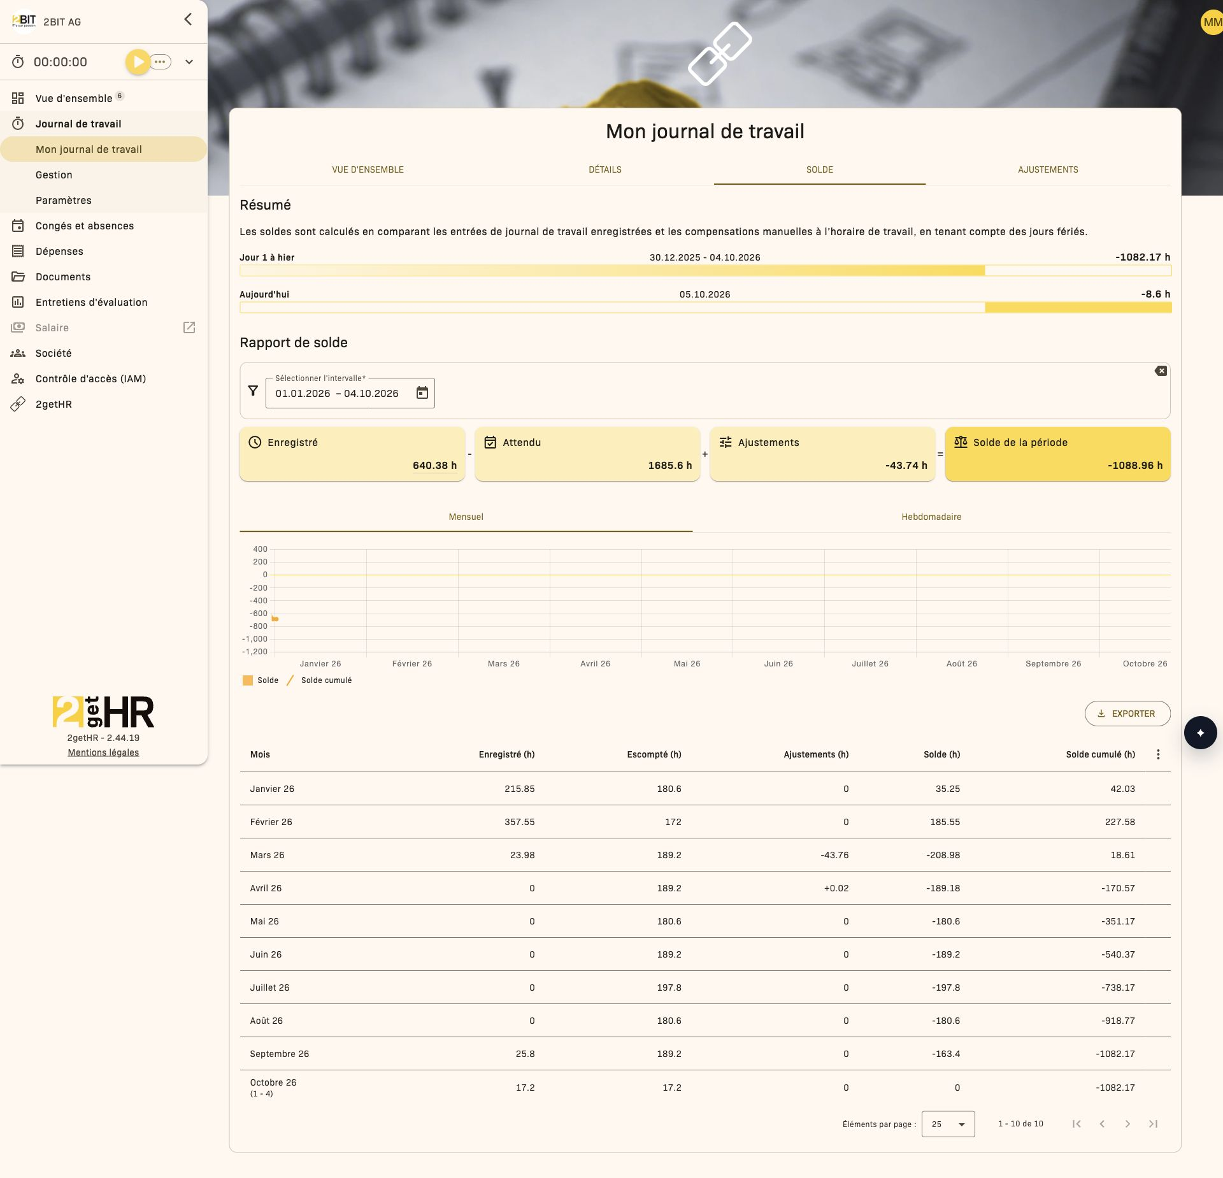
Task: Click the Solde de la période card
Action: pyautogui.click(x=1057, y=454)
